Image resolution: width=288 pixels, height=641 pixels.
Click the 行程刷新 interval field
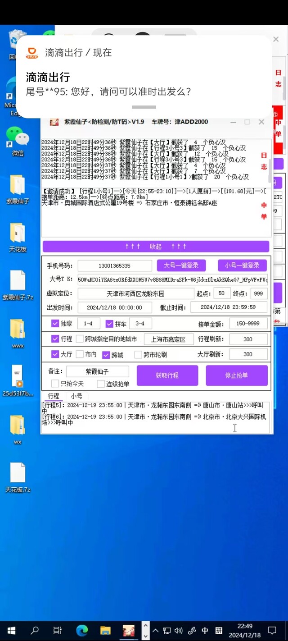tap(248, 339)
